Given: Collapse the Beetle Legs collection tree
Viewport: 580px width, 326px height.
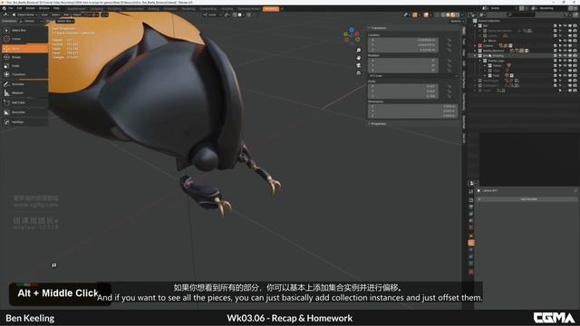Looking at the screenshot, I should coord(480,61).
